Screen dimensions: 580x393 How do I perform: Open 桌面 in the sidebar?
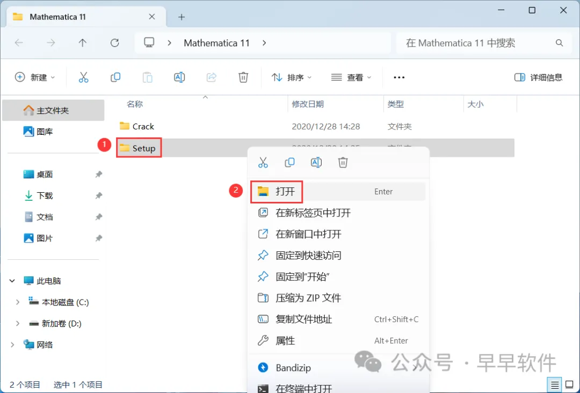coord(53,174)
